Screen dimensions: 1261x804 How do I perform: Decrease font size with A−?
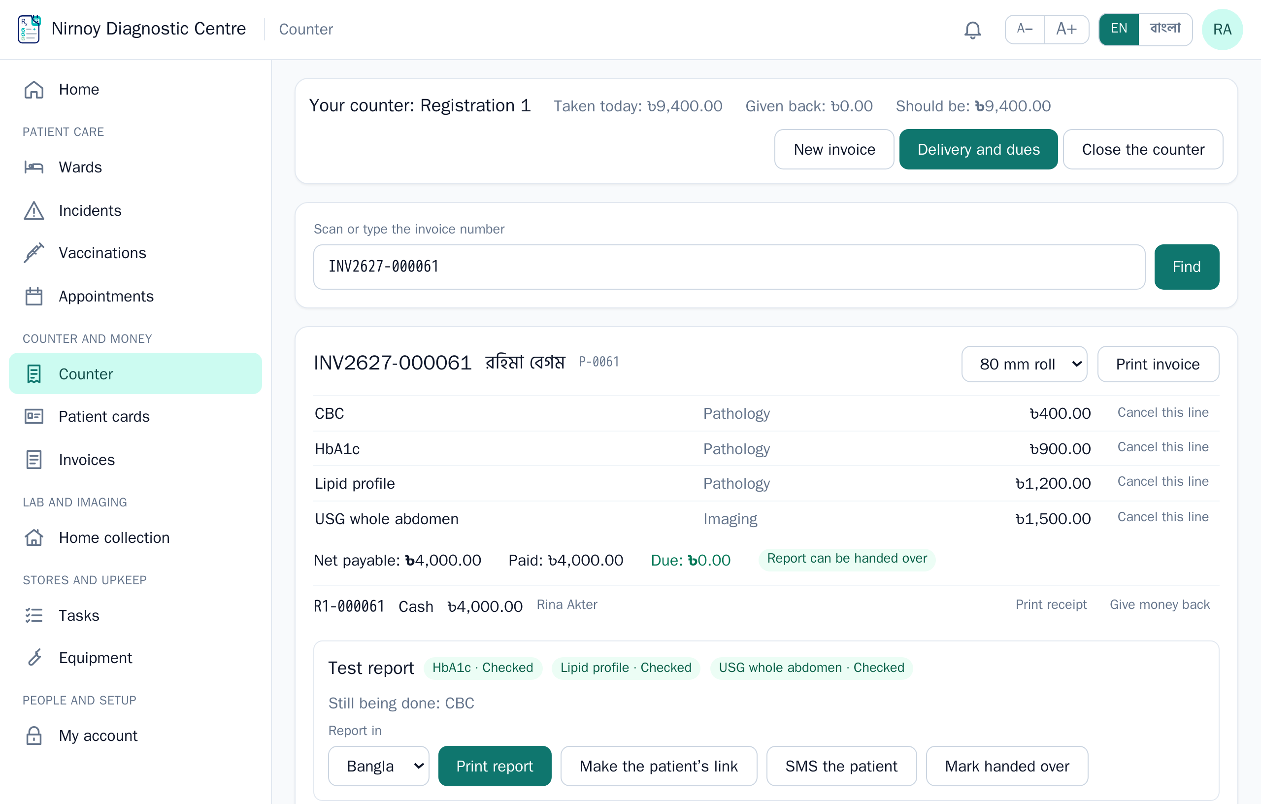click(1025, 29)
